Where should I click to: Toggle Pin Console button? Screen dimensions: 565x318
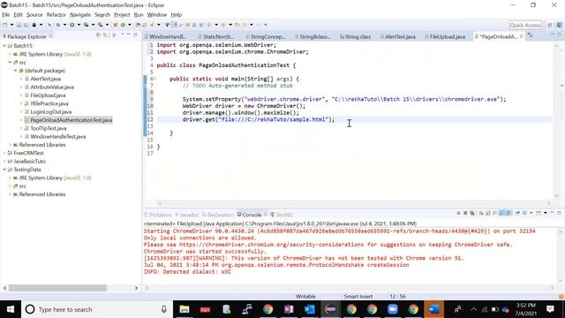517,213
